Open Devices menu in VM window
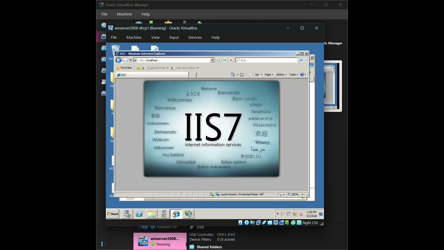444x250 pixels. click(195, 37)
